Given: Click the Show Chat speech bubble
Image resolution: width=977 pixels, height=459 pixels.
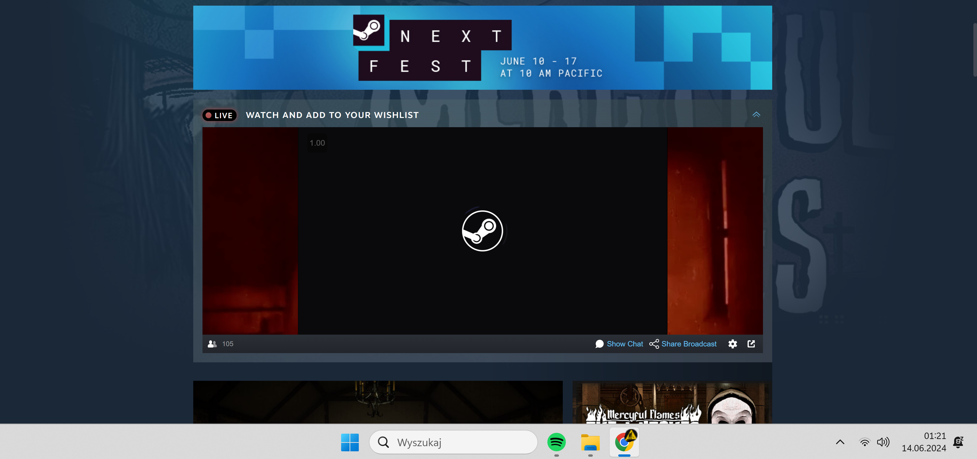Looking at the screenshot, I should click(599, 344).
